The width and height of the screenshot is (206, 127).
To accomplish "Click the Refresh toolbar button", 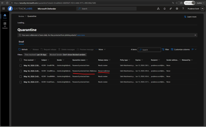I will [23, 50].
